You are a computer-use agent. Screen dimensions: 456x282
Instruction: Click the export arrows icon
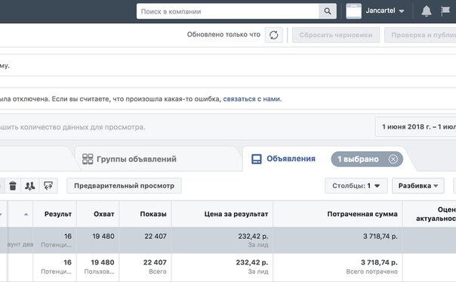pos(48,185)
